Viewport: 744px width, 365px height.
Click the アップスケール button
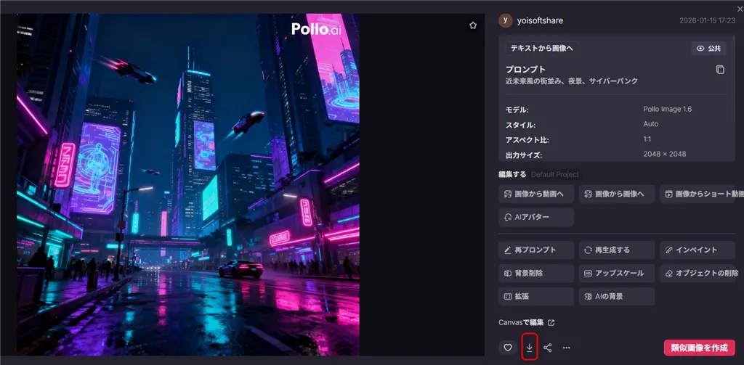pyautogui.click(x=617, y=273)
